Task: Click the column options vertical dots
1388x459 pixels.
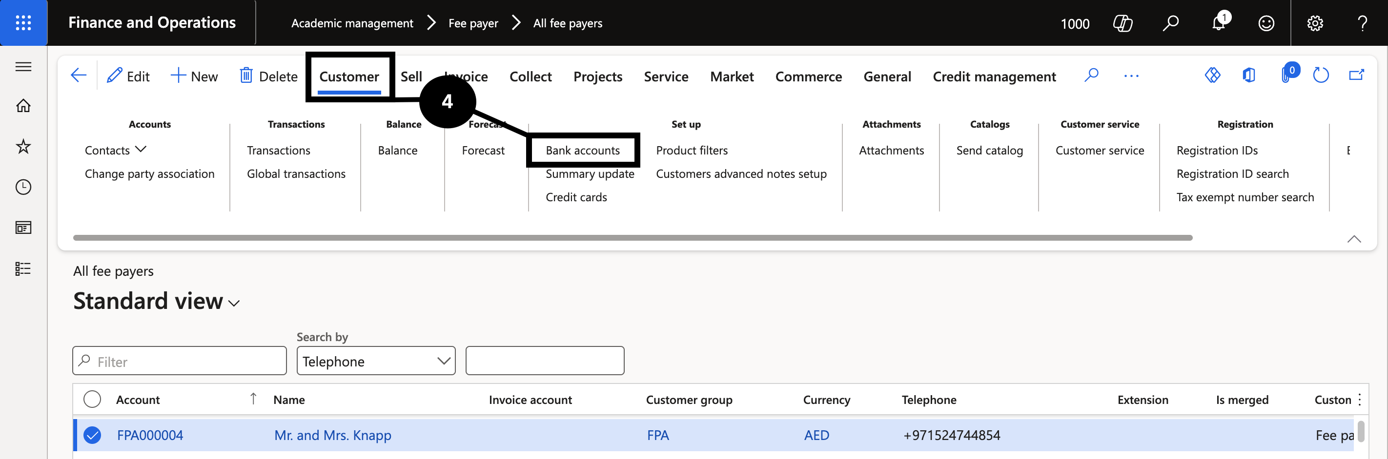Action: click(1360, 399)
